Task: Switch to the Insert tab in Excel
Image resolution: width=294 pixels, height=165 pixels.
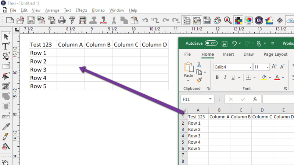Action: [x=228, y=54]
